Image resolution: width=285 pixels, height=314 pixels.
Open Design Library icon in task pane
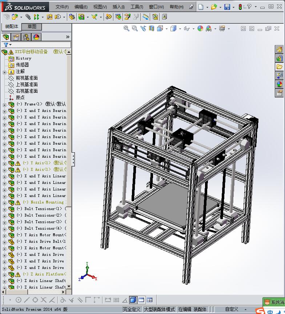tap(279, 58)
